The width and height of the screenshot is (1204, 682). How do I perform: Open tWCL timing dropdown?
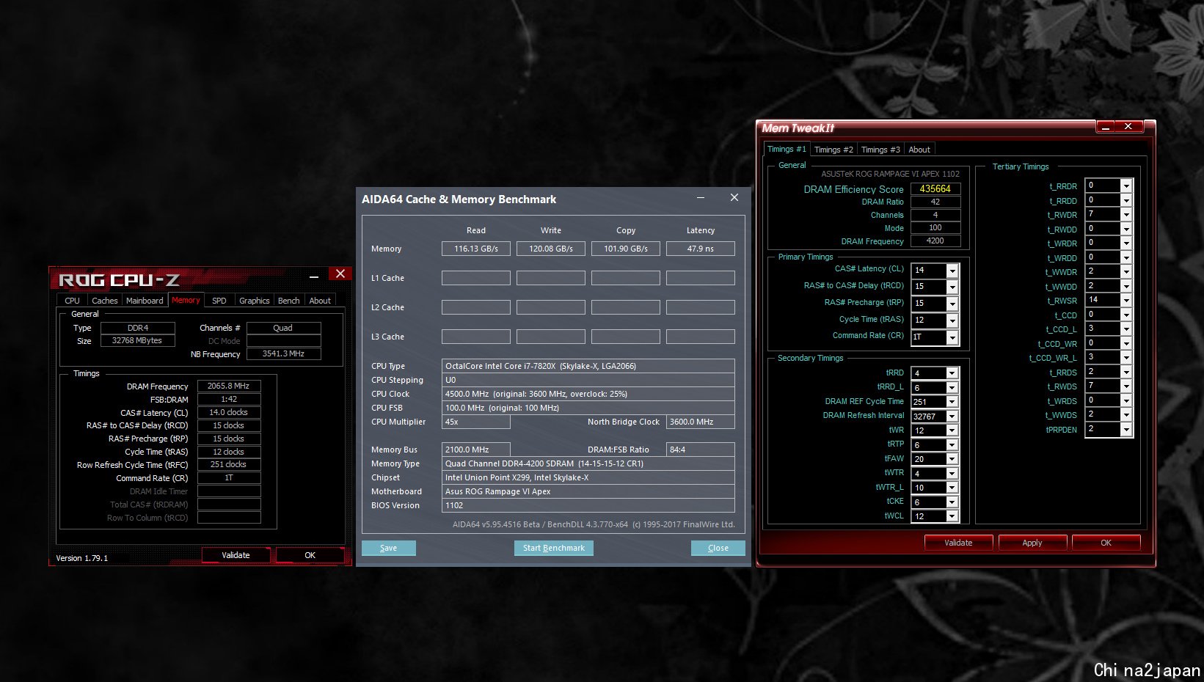pos(952,516)
